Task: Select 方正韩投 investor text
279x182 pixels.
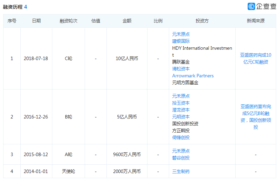Action: point(181,131)
